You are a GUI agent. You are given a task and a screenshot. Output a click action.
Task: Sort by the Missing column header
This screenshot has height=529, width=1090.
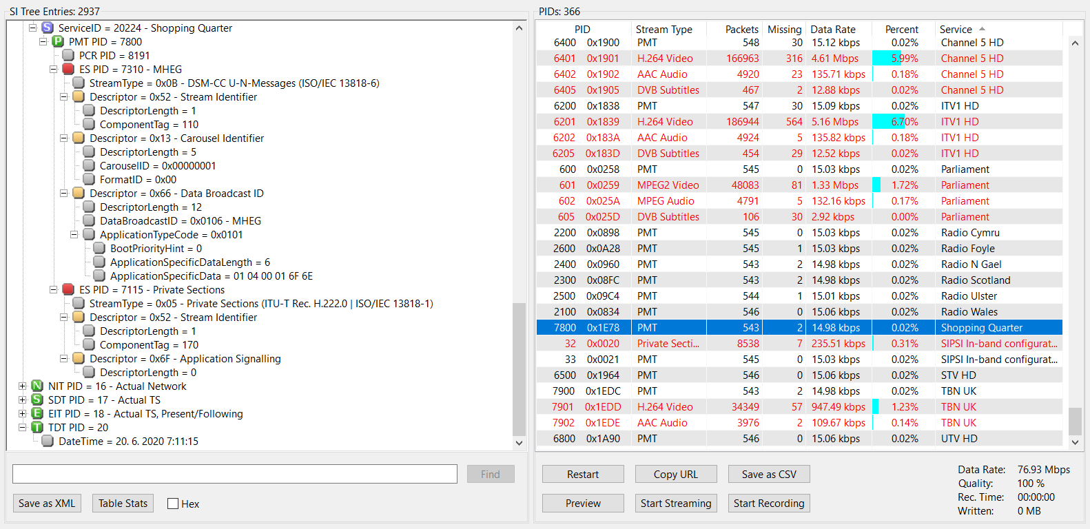[x=785, y=29]
